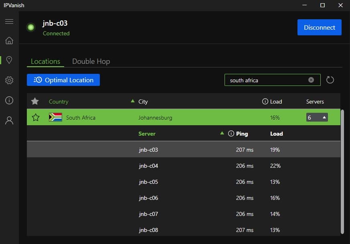Sort by the City column header

[143, 102]
